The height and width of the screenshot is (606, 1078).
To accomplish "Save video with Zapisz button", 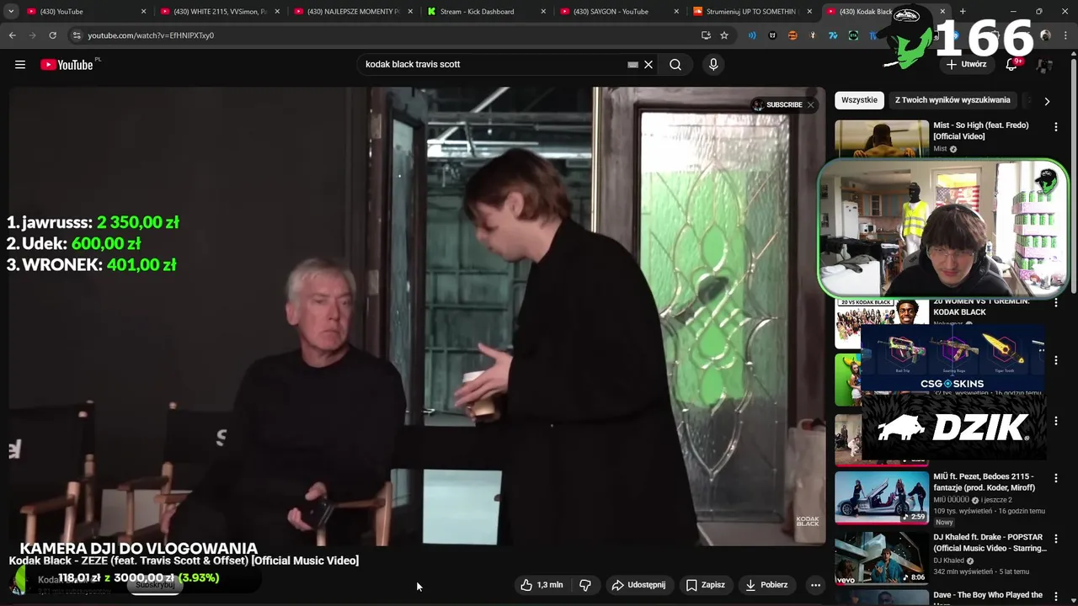I will click(706, 585).
